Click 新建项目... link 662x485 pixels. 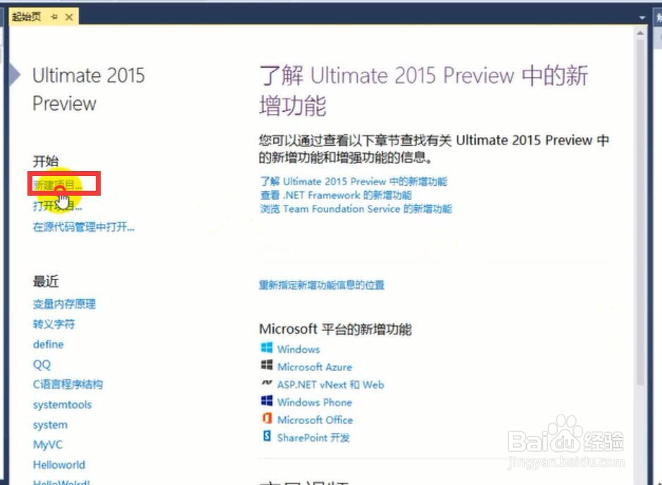pyautogui.click(x=58, y=184)
